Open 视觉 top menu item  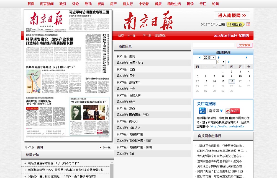(x=101, y=4)
